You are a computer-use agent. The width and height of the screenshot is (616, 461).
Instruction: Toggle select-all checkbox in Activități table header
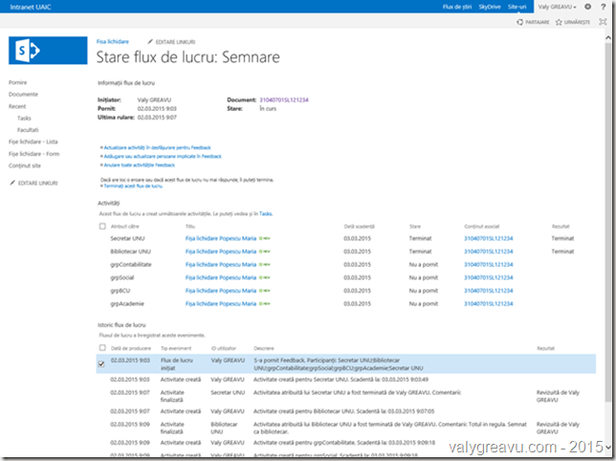[102, 226]
